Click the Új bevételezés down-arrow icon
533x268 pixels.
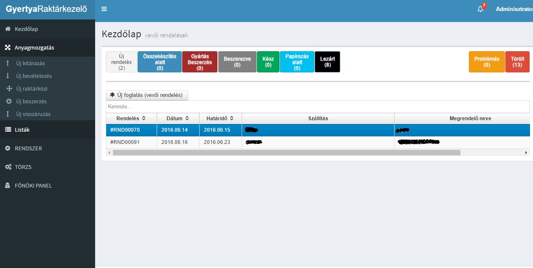tap(8, 76)
